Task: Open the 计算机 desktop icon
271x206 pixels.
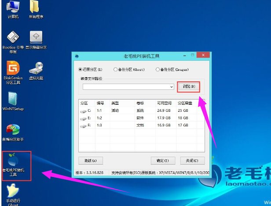Action: (x=13, y=7)
